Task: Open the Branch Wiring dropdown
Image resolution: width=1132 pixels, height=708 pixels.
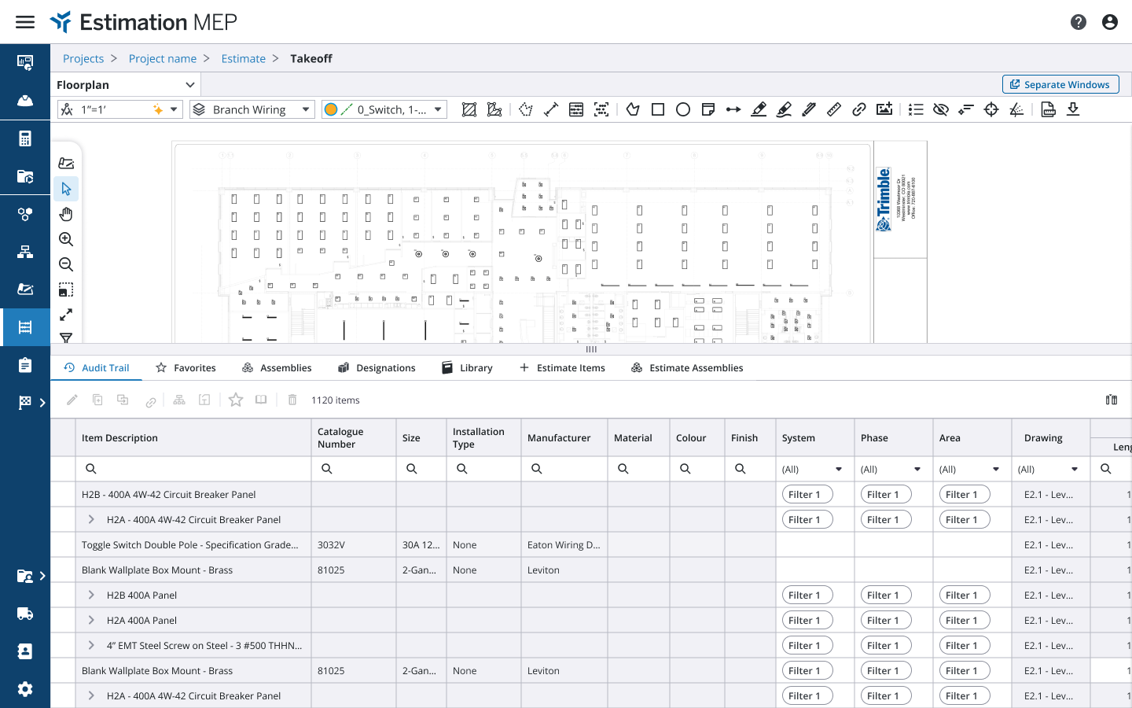Action: point(252,109)
